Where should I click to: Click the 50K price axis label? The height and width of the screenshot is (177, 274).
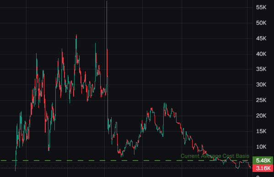(x=261, y=23)
